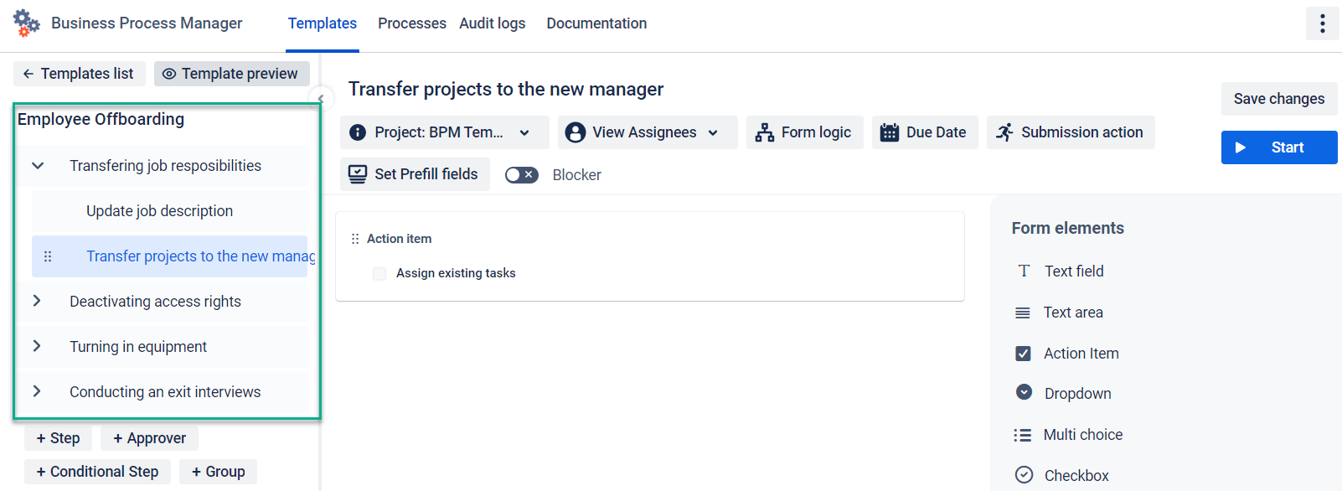Image resolution: width=1342 pixels, height=491 pixels.
Task: Open the View Assignees dropdown
Action: pyautogui.click(x=646, y=132)
